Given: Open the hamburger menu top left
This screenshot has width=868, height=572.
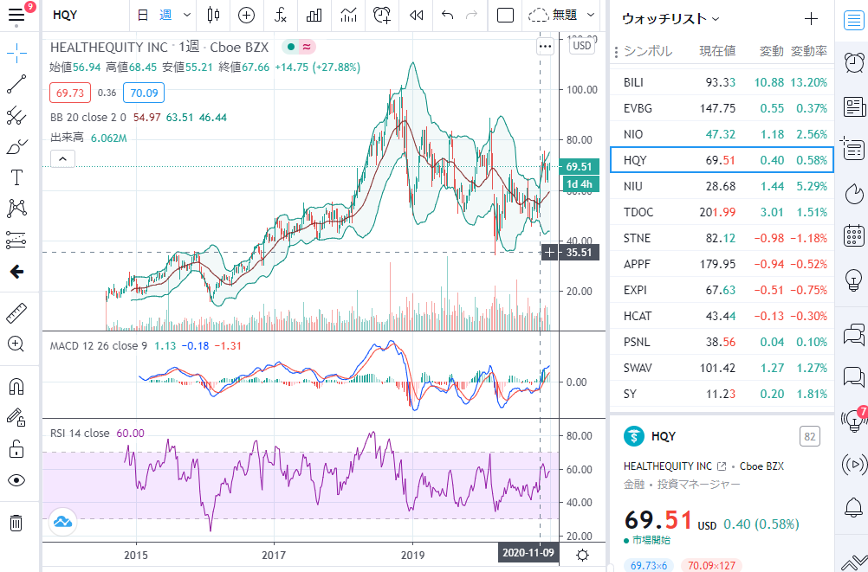Looking at the screenshot, I should (x=17, y=16).
